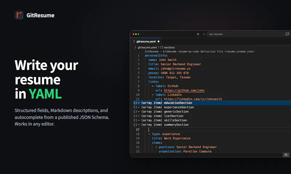Viewport: 291px width, 174px height.
Task: Click organization value Parallax Compute
Action: click(x=197, y=151)
